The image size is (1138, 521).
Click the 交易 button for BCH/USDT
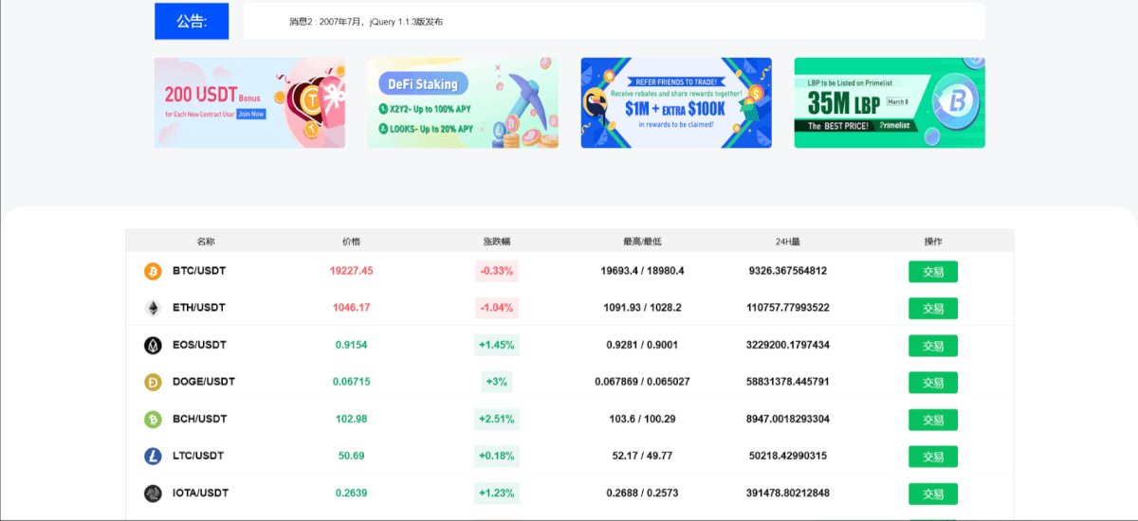[x=933, y=419]
